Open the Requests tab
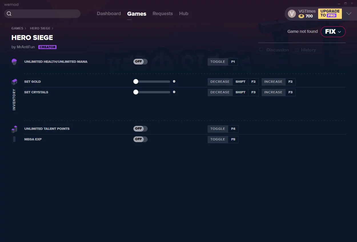The image size is (357, 242). 163,13
